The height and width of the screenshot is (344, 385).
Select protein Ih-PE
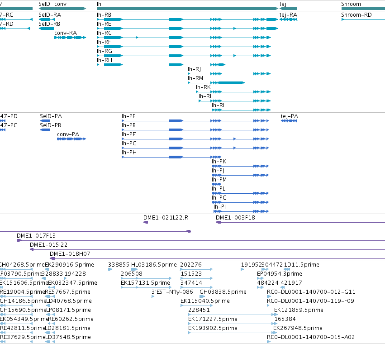195,139
